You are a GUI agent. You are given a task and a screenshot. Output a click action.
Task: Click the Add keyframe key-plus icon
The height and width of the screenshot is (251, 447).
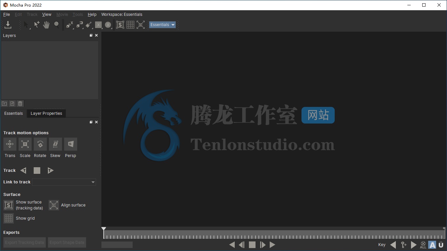pyautogui.click(x=403, y=245)
